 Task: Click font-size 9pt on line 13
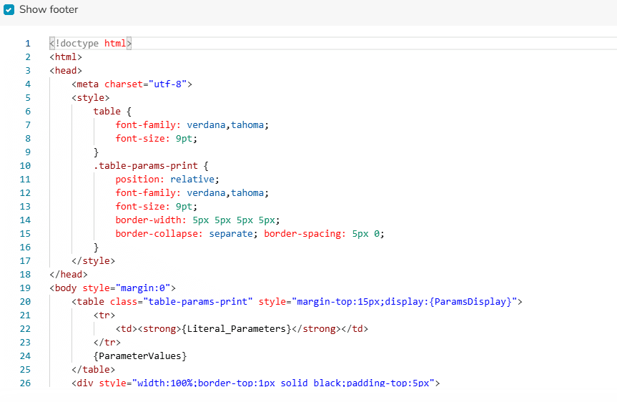coord(156,207)
